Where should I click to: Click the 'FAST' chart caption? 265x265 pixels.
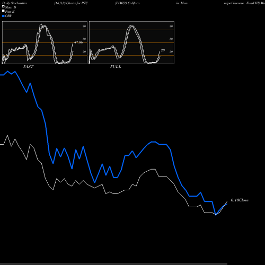[28, 67]
